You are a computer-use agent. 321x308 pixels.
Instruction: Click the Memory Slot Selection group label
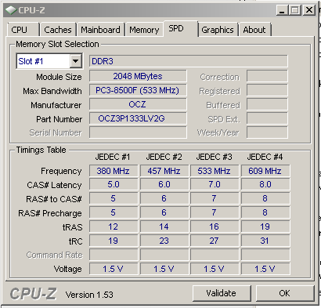(57, 44)
